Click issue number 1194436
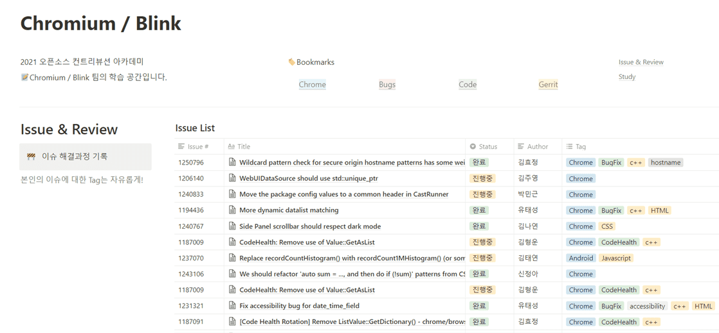 [191, 210]
